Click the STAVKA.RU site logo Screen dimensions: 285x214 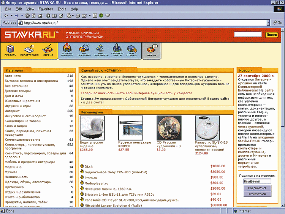tap(32, 35)
